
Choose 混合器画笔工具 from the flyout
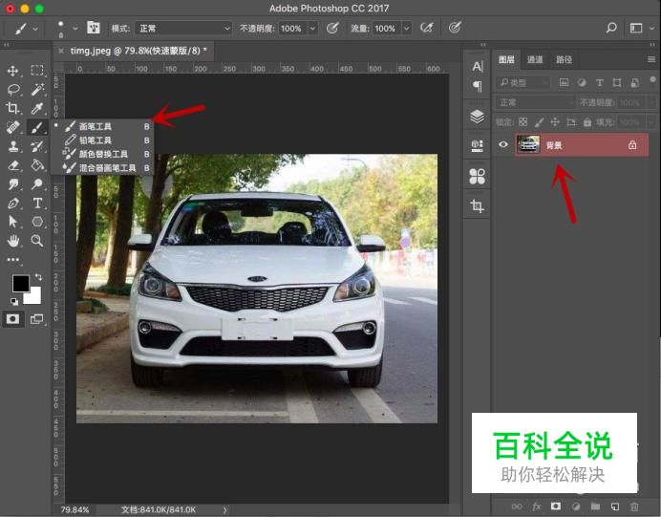pos(101,168)
